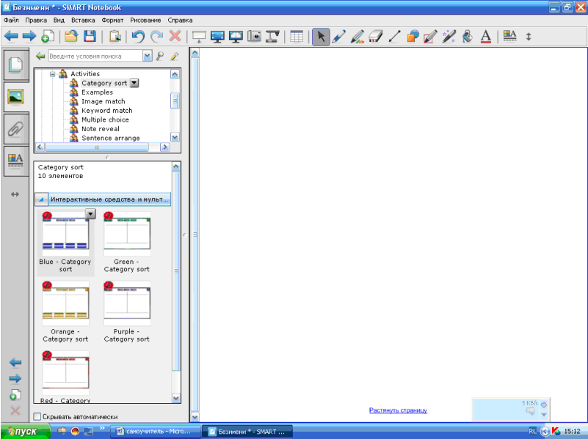Open the Blue Category sort thumbnail menu
Screen dimensions: 588x439
pyautogui.click(x=90, y=214)
